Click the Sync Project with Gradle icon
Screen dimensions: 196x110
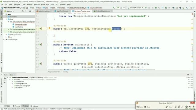[180, 8]
